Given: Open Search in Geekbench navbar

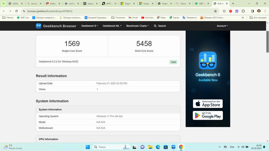Looking at the screenshot, I should coord(160,26).
